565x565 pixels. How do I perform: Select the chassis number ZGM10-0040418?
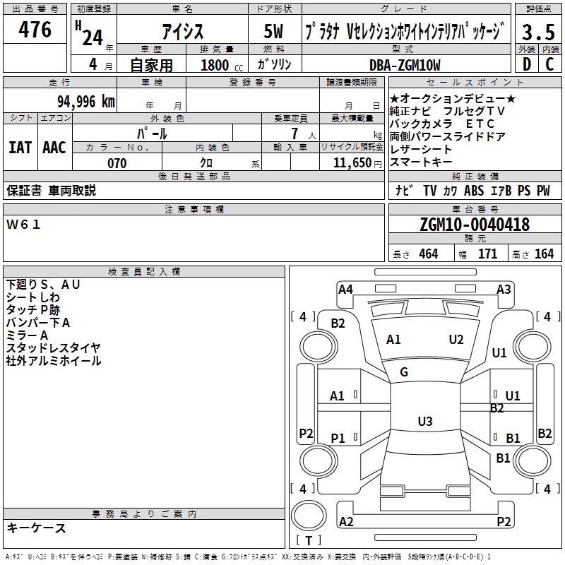[x=475, y=224]
